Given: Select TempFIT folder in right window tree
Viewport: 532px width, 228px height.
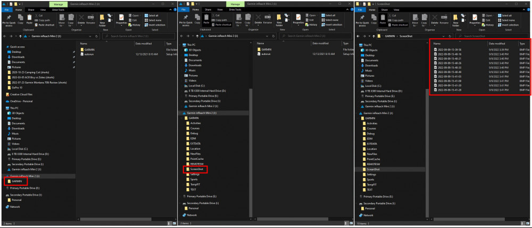Looking at the screenshot, I should [x=370, y=184].
